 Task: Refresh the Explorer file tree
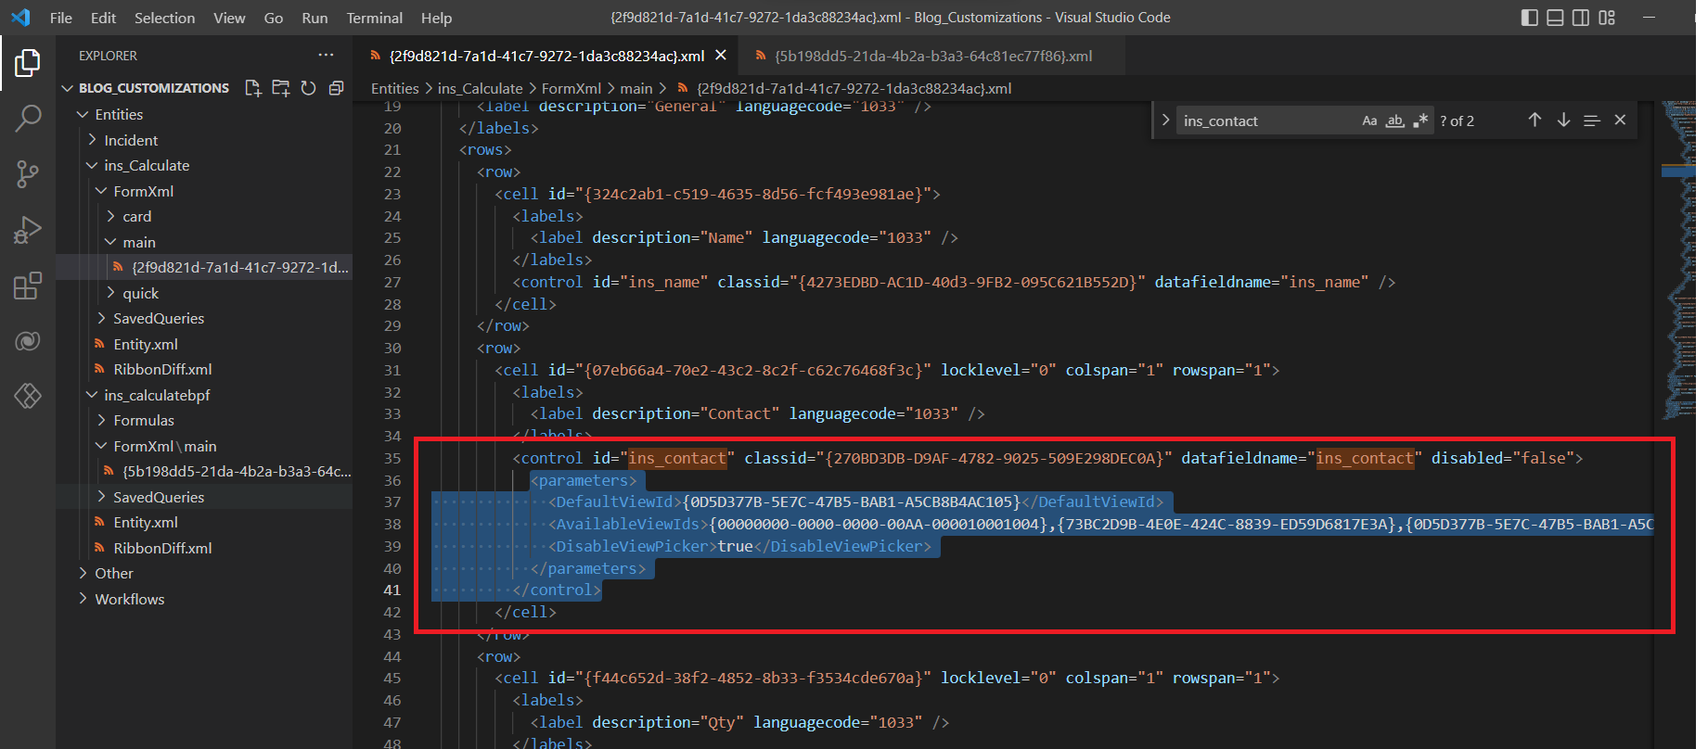[x=308, y=88]
